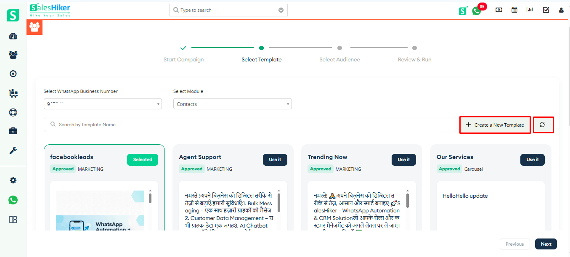Select the Contacts people icon in sidebar
The width and height of the screenshot is (570, 257).
13,55
